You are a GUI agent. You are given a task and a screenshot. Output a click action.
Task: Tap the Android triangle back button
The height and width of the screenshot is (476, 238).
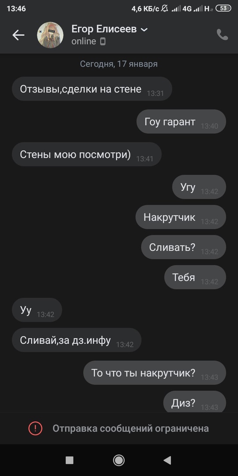pos(167,460)
